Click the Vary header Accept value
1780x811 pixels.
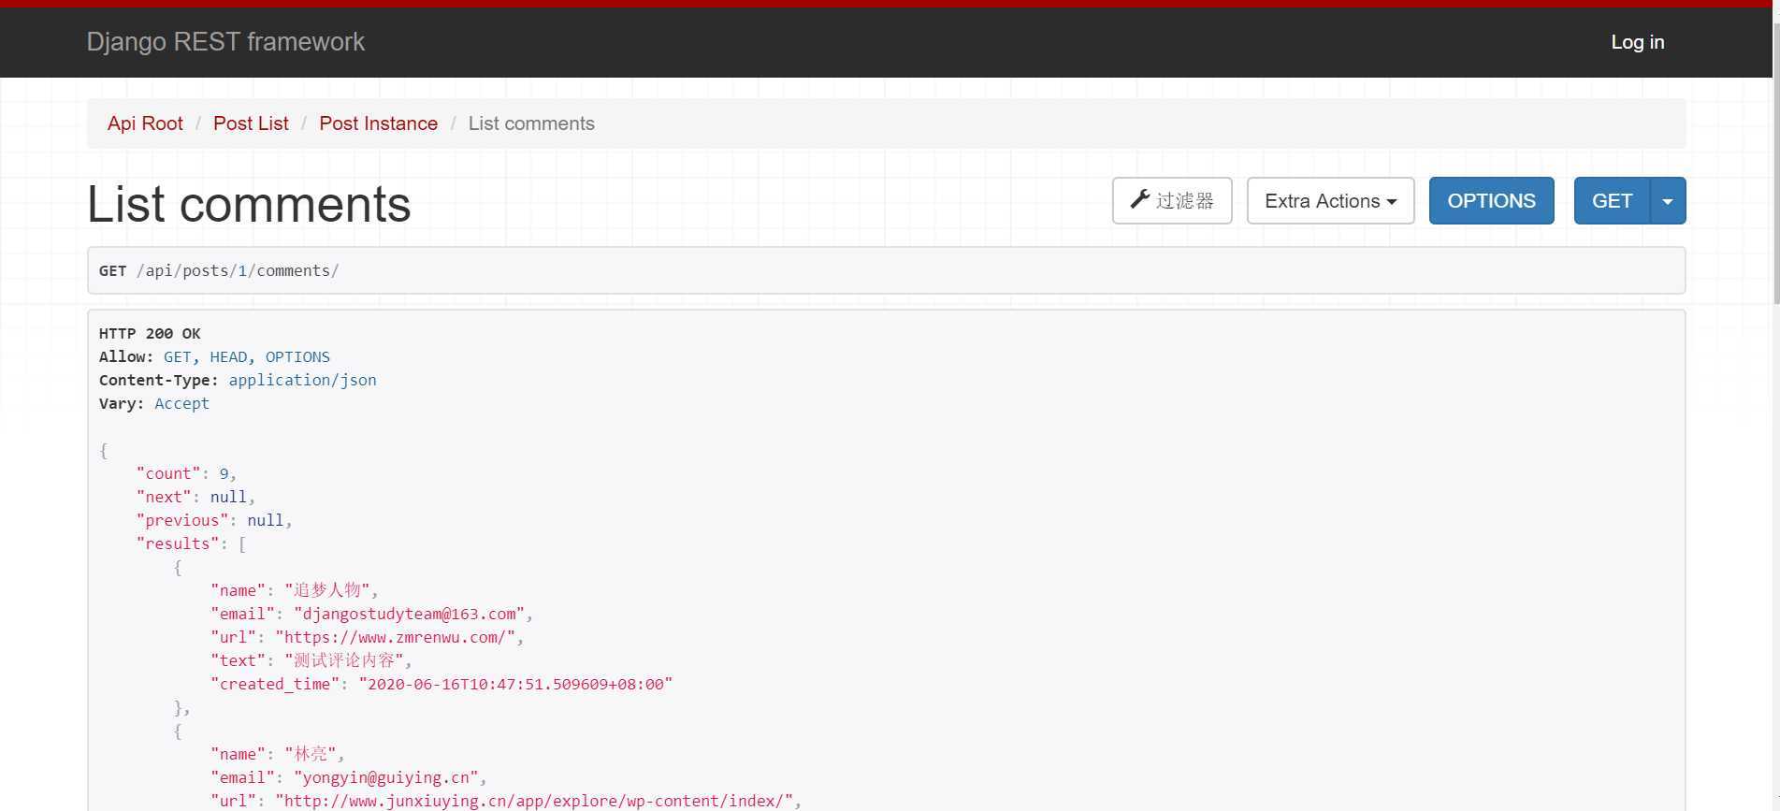181,403
